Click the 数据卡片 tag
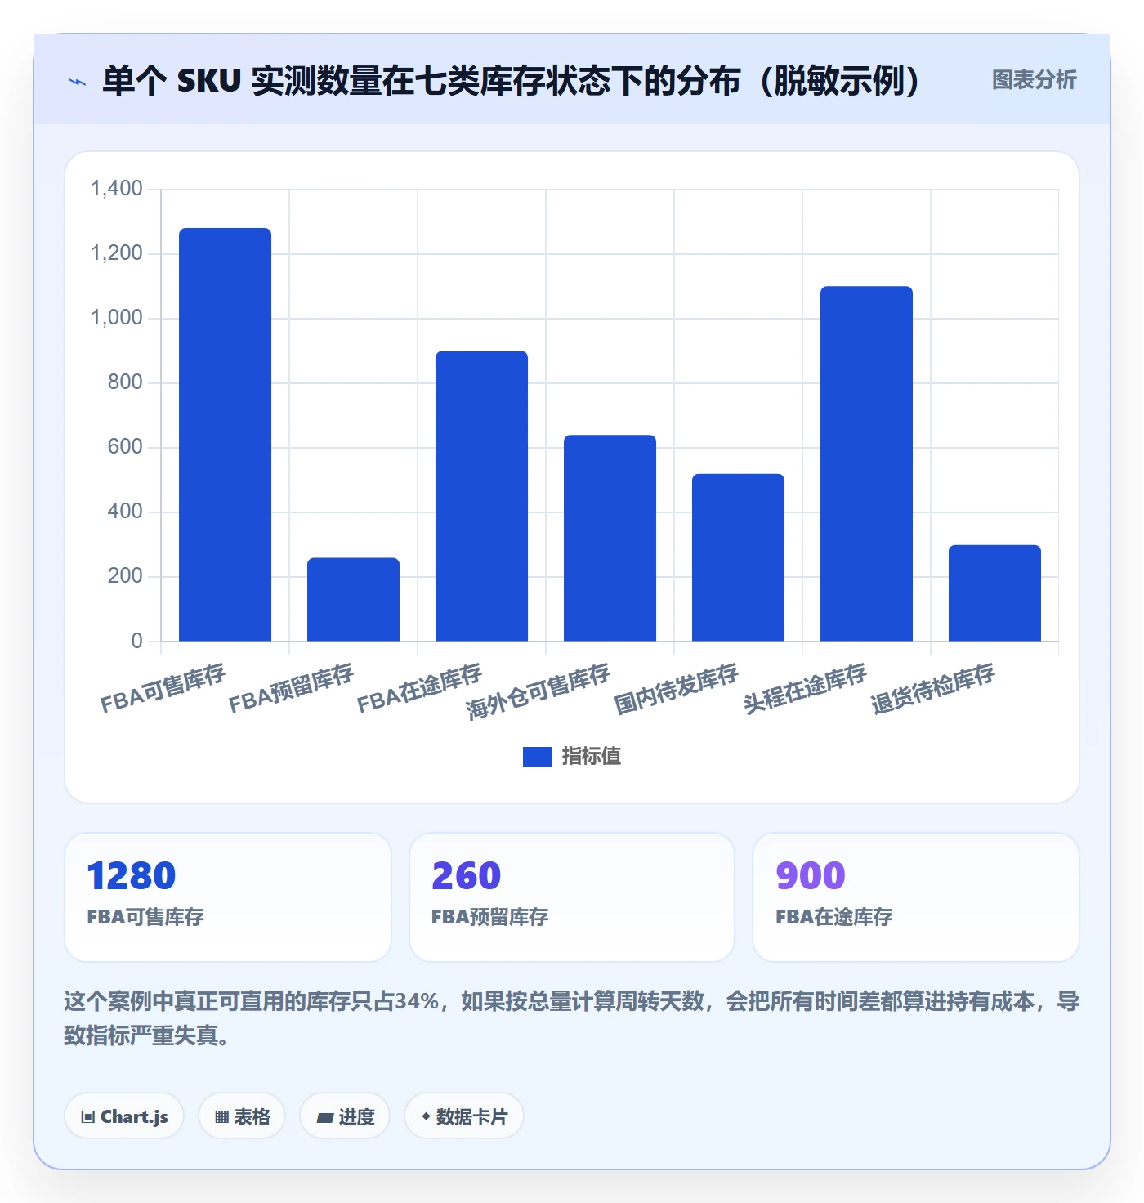1144x1203 pixels. tap(464, 1116)
